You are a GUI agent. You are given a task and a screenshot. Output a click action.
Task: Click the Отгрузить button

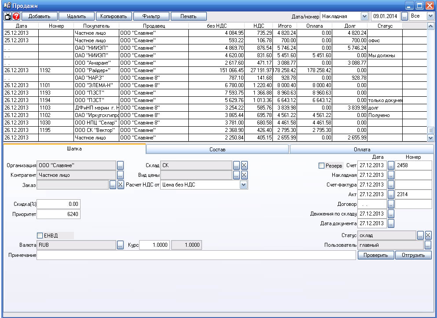tap(413, 255)
